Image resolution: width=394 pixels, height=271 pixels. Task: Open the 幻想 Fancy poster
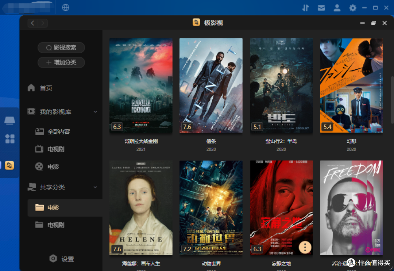pyautogui.click(x=352, y=85)
